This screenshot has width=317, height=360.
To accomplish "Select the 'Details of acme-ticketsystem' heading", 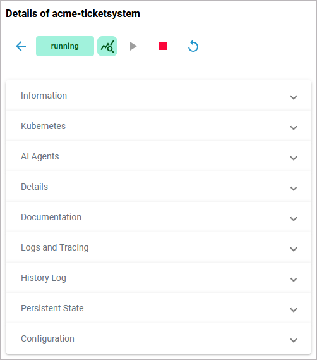I will coord(73,13).
